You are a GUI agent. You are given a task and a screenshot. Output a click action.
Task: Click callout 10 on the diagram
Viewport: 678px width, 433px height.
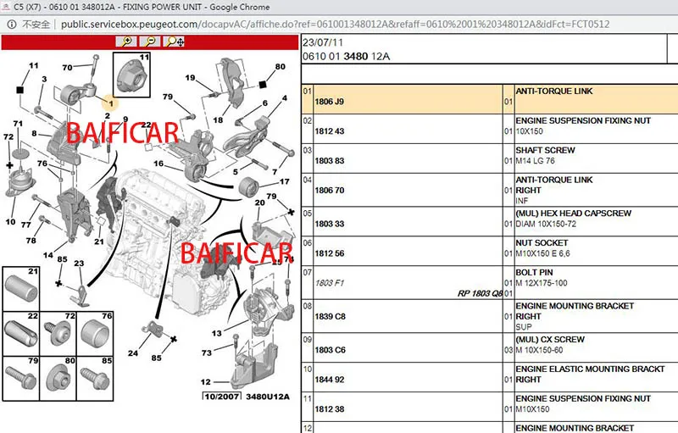pos(10,222)
